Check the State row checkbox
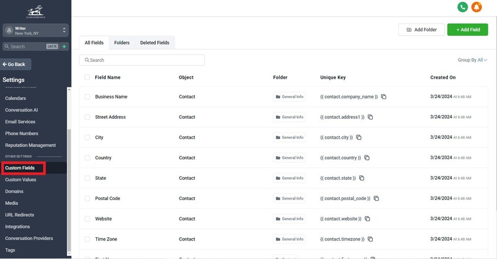 87,178
